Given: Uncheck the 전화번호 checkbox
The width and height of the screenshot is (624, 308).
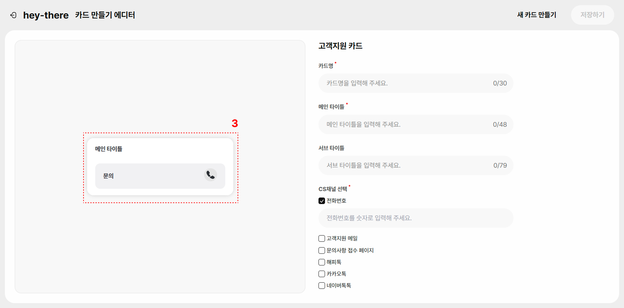Looking at the screenshot, I should pyautogui.click(x=322, y=201).
